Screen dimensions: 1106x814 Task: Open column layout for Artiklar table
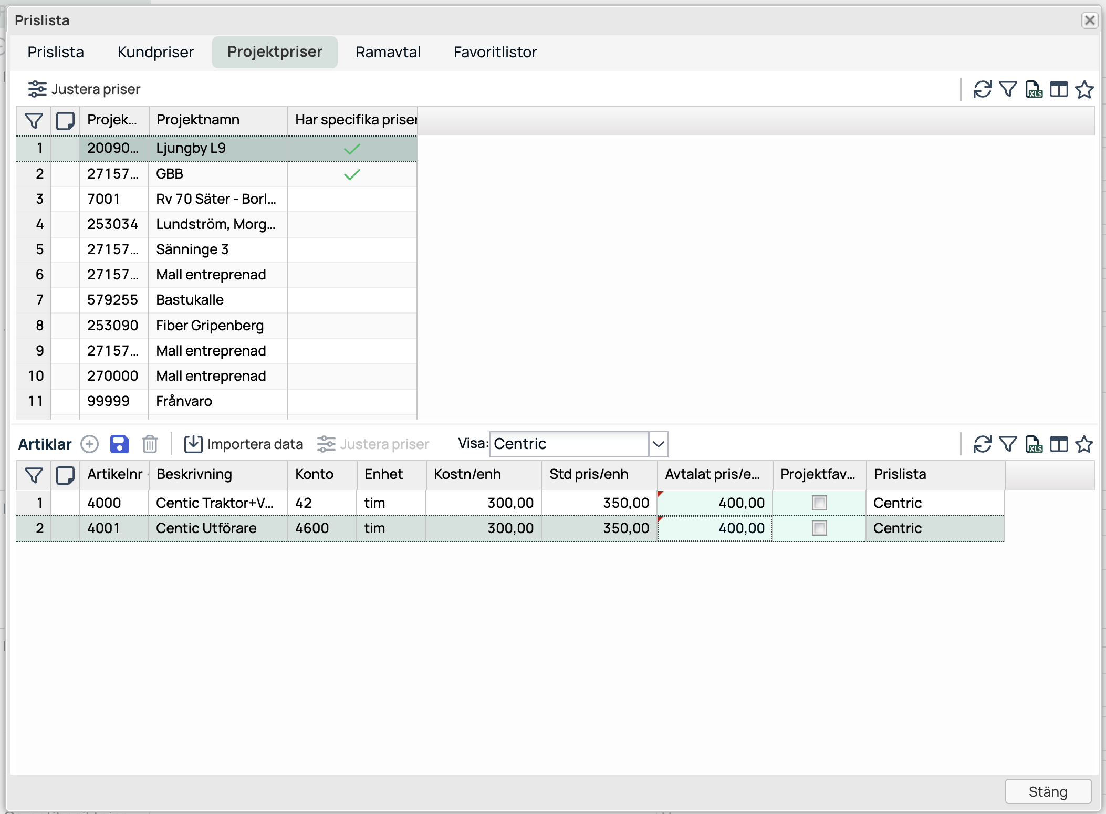pos(1059,444)
